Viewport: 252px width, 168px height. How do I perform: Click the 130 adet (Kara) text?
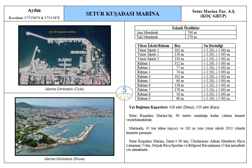click(x=208, y=107)
